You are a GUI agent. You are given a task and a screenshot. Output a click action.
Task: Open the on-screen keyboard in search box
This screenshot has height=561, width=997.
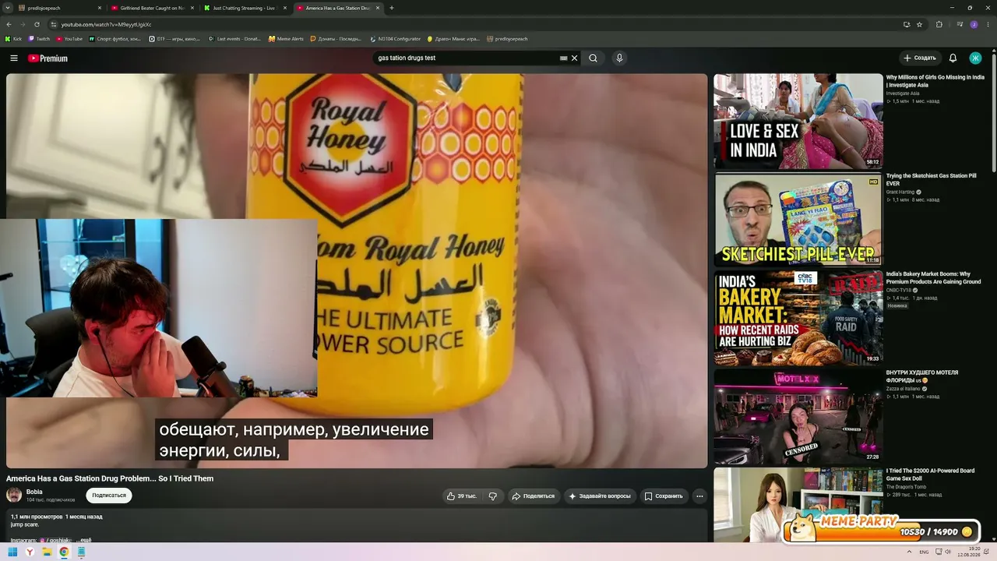coord(563,58)
